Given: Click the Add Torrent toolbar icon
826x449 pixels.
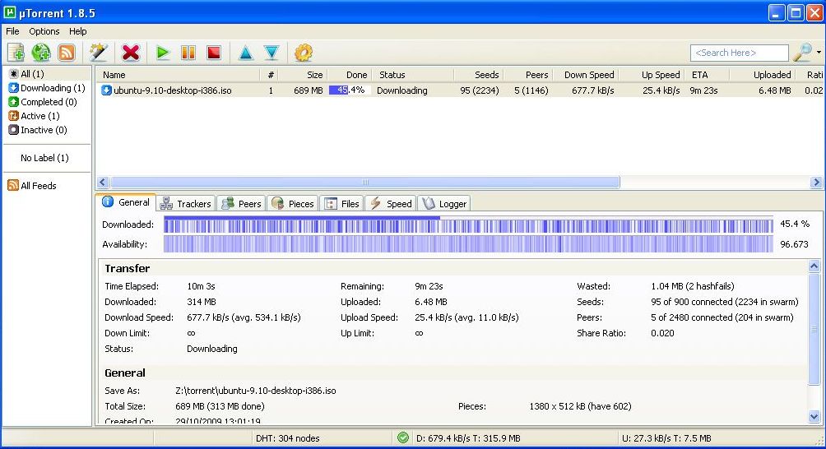Looking at the screenshot, I should 16,53.
